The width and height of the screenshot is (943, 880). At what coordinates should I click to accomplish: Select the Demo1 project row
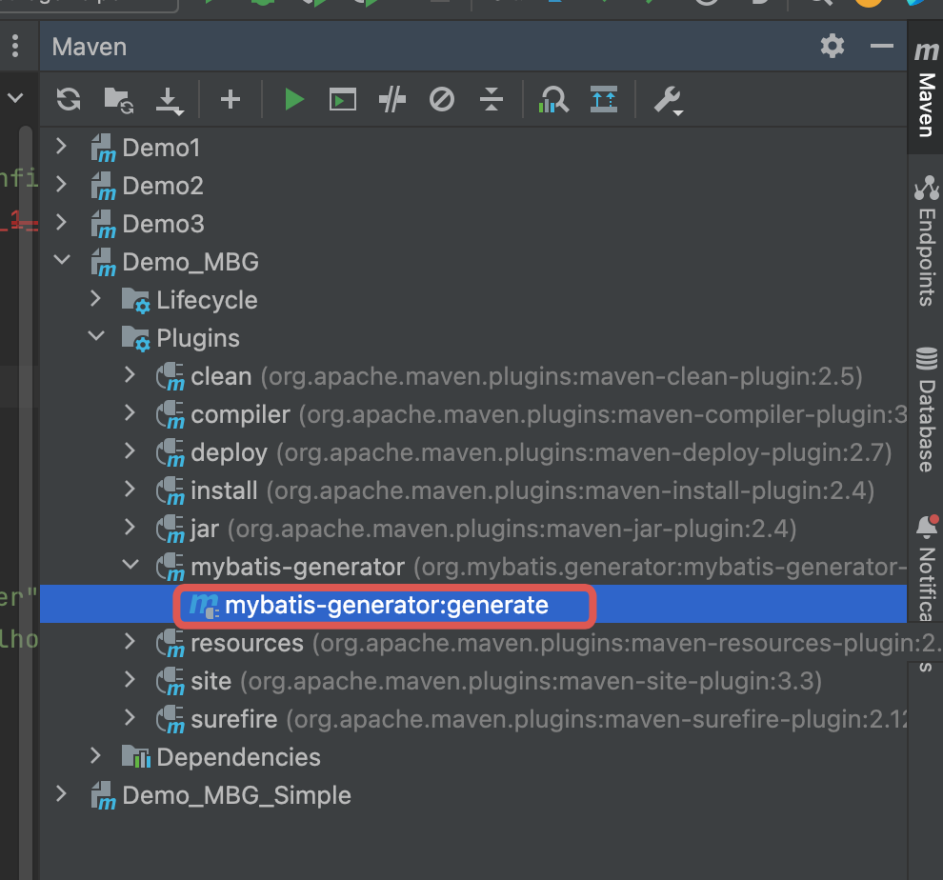[x=473, y=147]
